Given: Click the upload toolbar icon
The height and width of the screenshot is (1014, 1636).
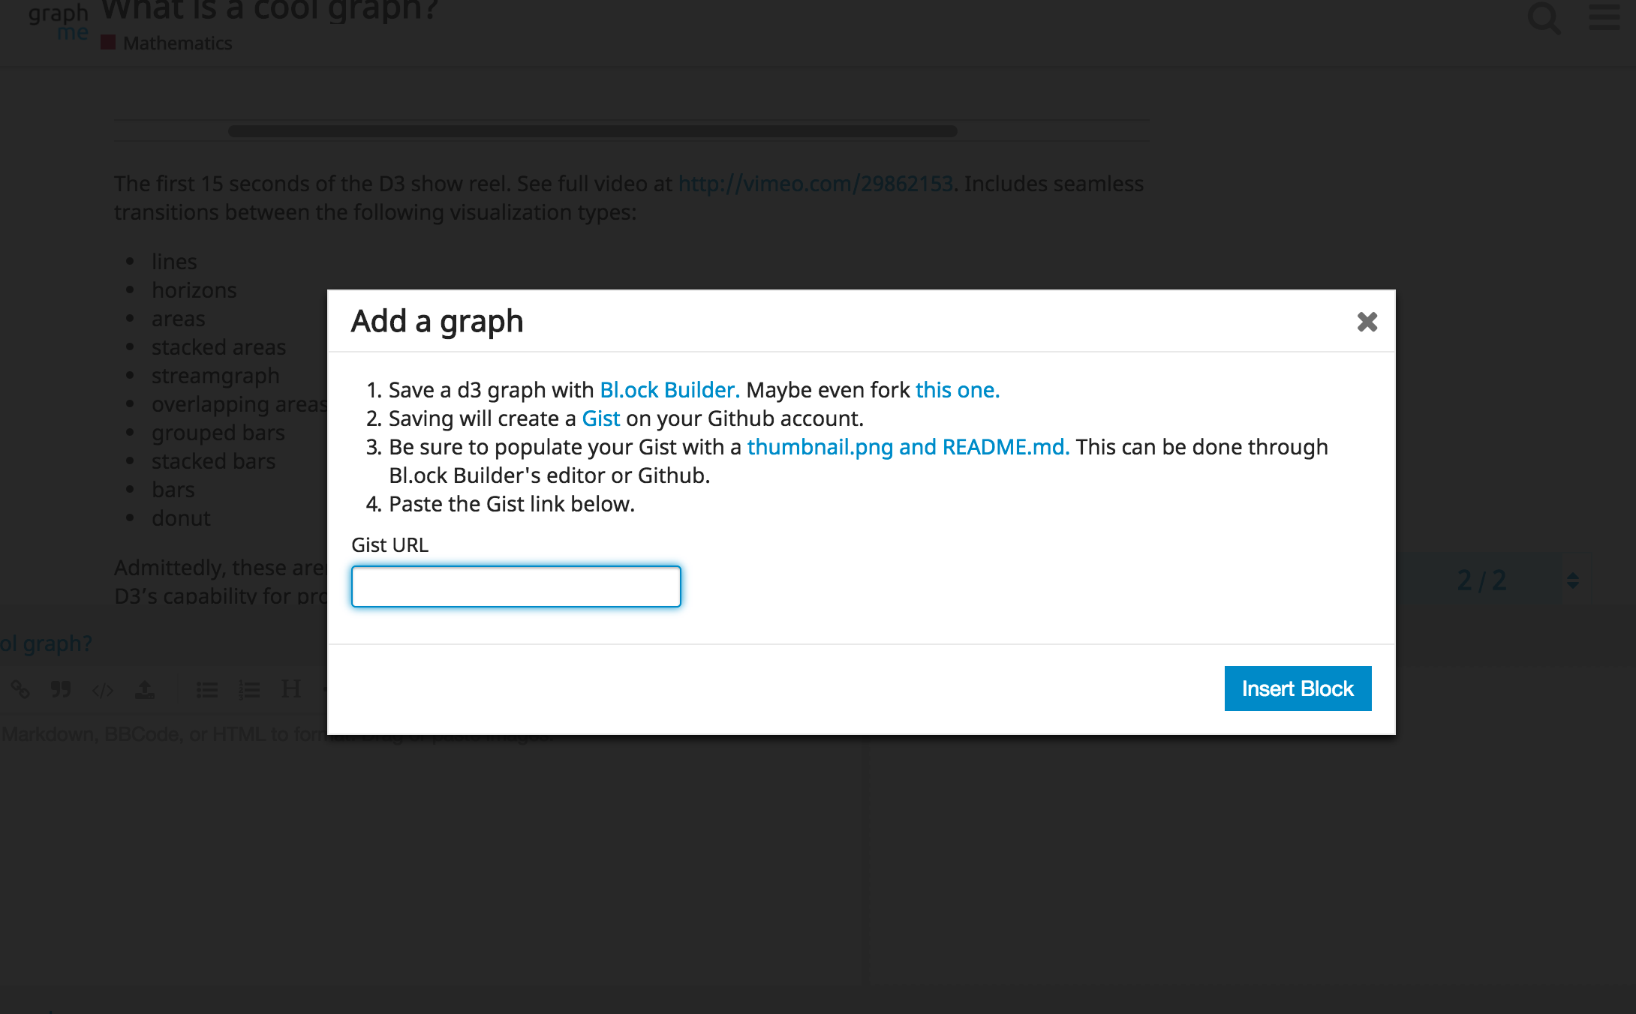Looking at the screenshot, I should coord(145,689).
